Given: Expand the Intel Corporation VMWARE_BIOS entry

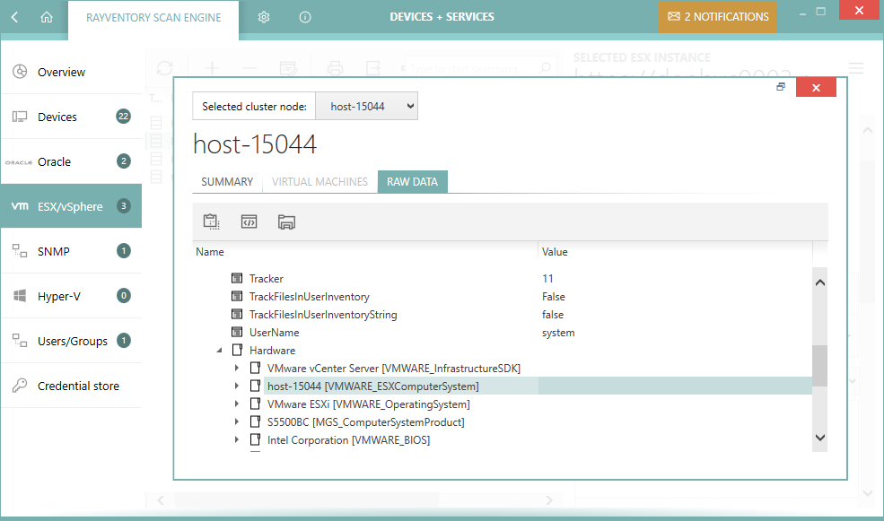Looking at the screenshot, I should click(x=237, y=439).
